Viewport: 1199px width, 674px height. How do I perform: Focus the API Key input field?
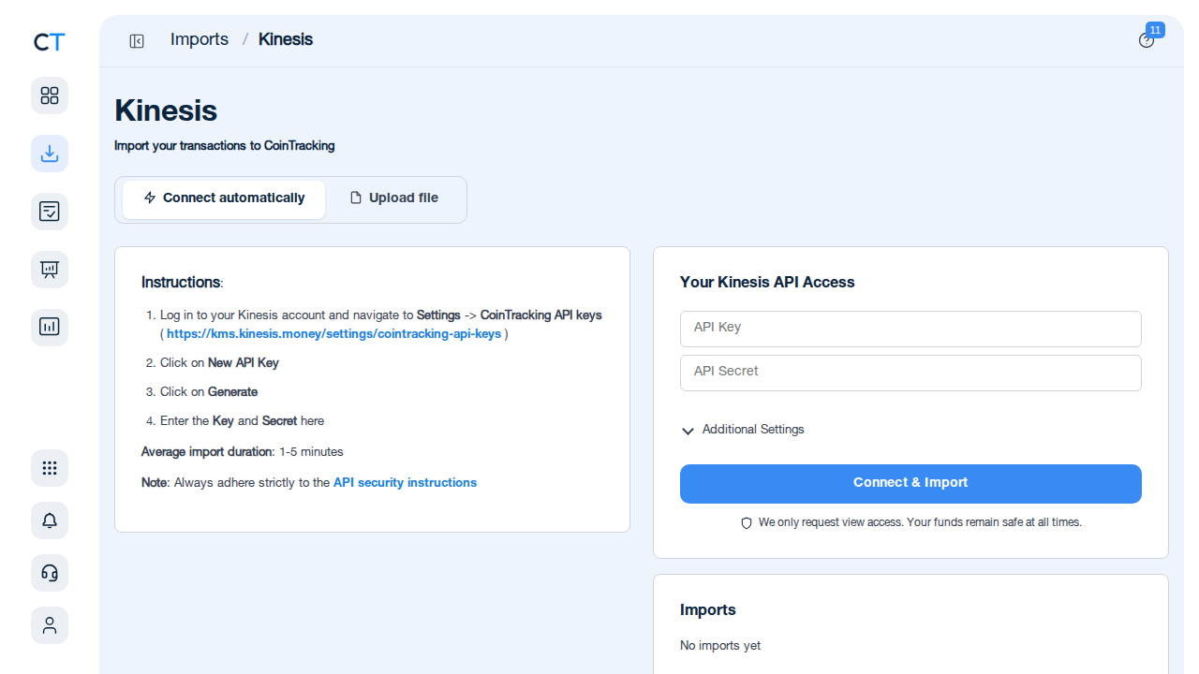(x=910, y=329)
